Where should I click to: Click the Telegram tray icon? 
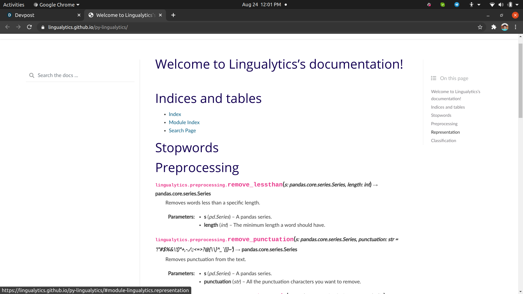457,5
